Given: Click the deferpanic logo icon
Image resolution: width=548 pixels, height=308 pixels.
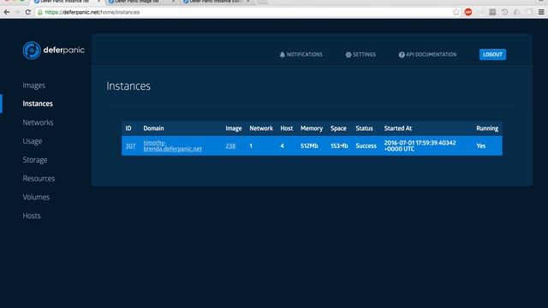Looking at the screenshot, I should tap(32, 50).
